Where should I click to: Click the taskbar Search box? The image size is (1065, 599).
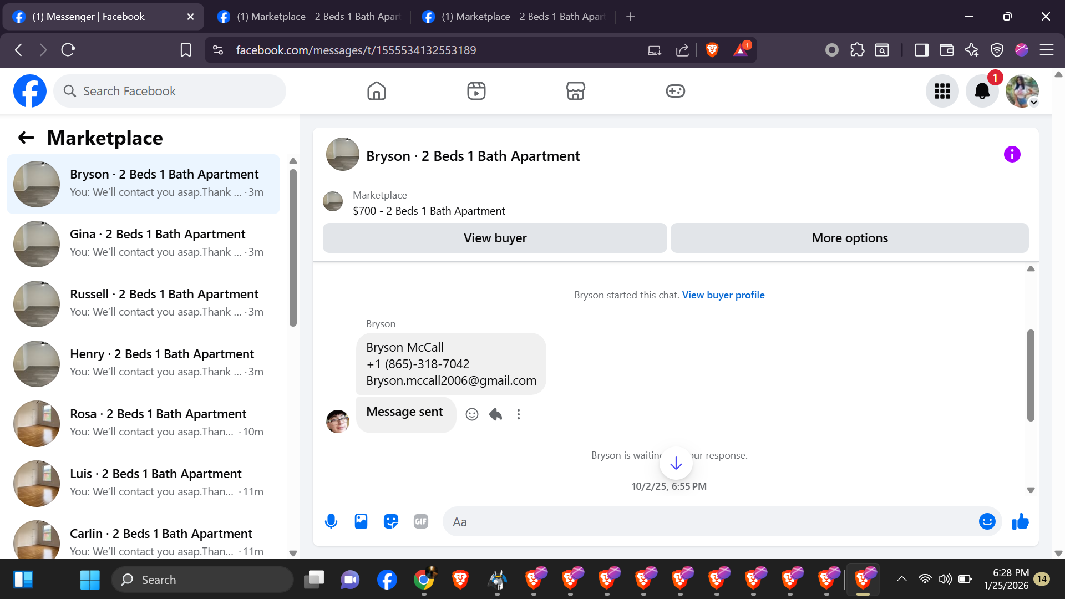(202, 580)
